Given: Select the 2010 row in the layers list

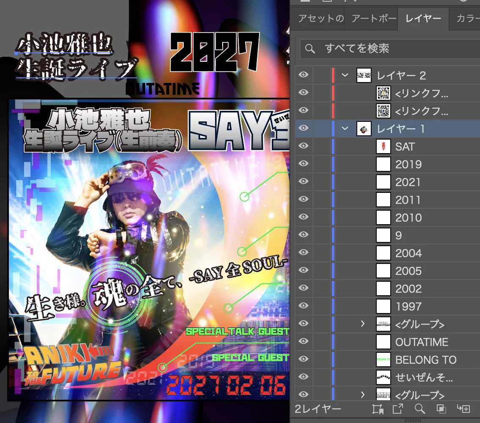Looking at the screenshot, I should 388,217.
